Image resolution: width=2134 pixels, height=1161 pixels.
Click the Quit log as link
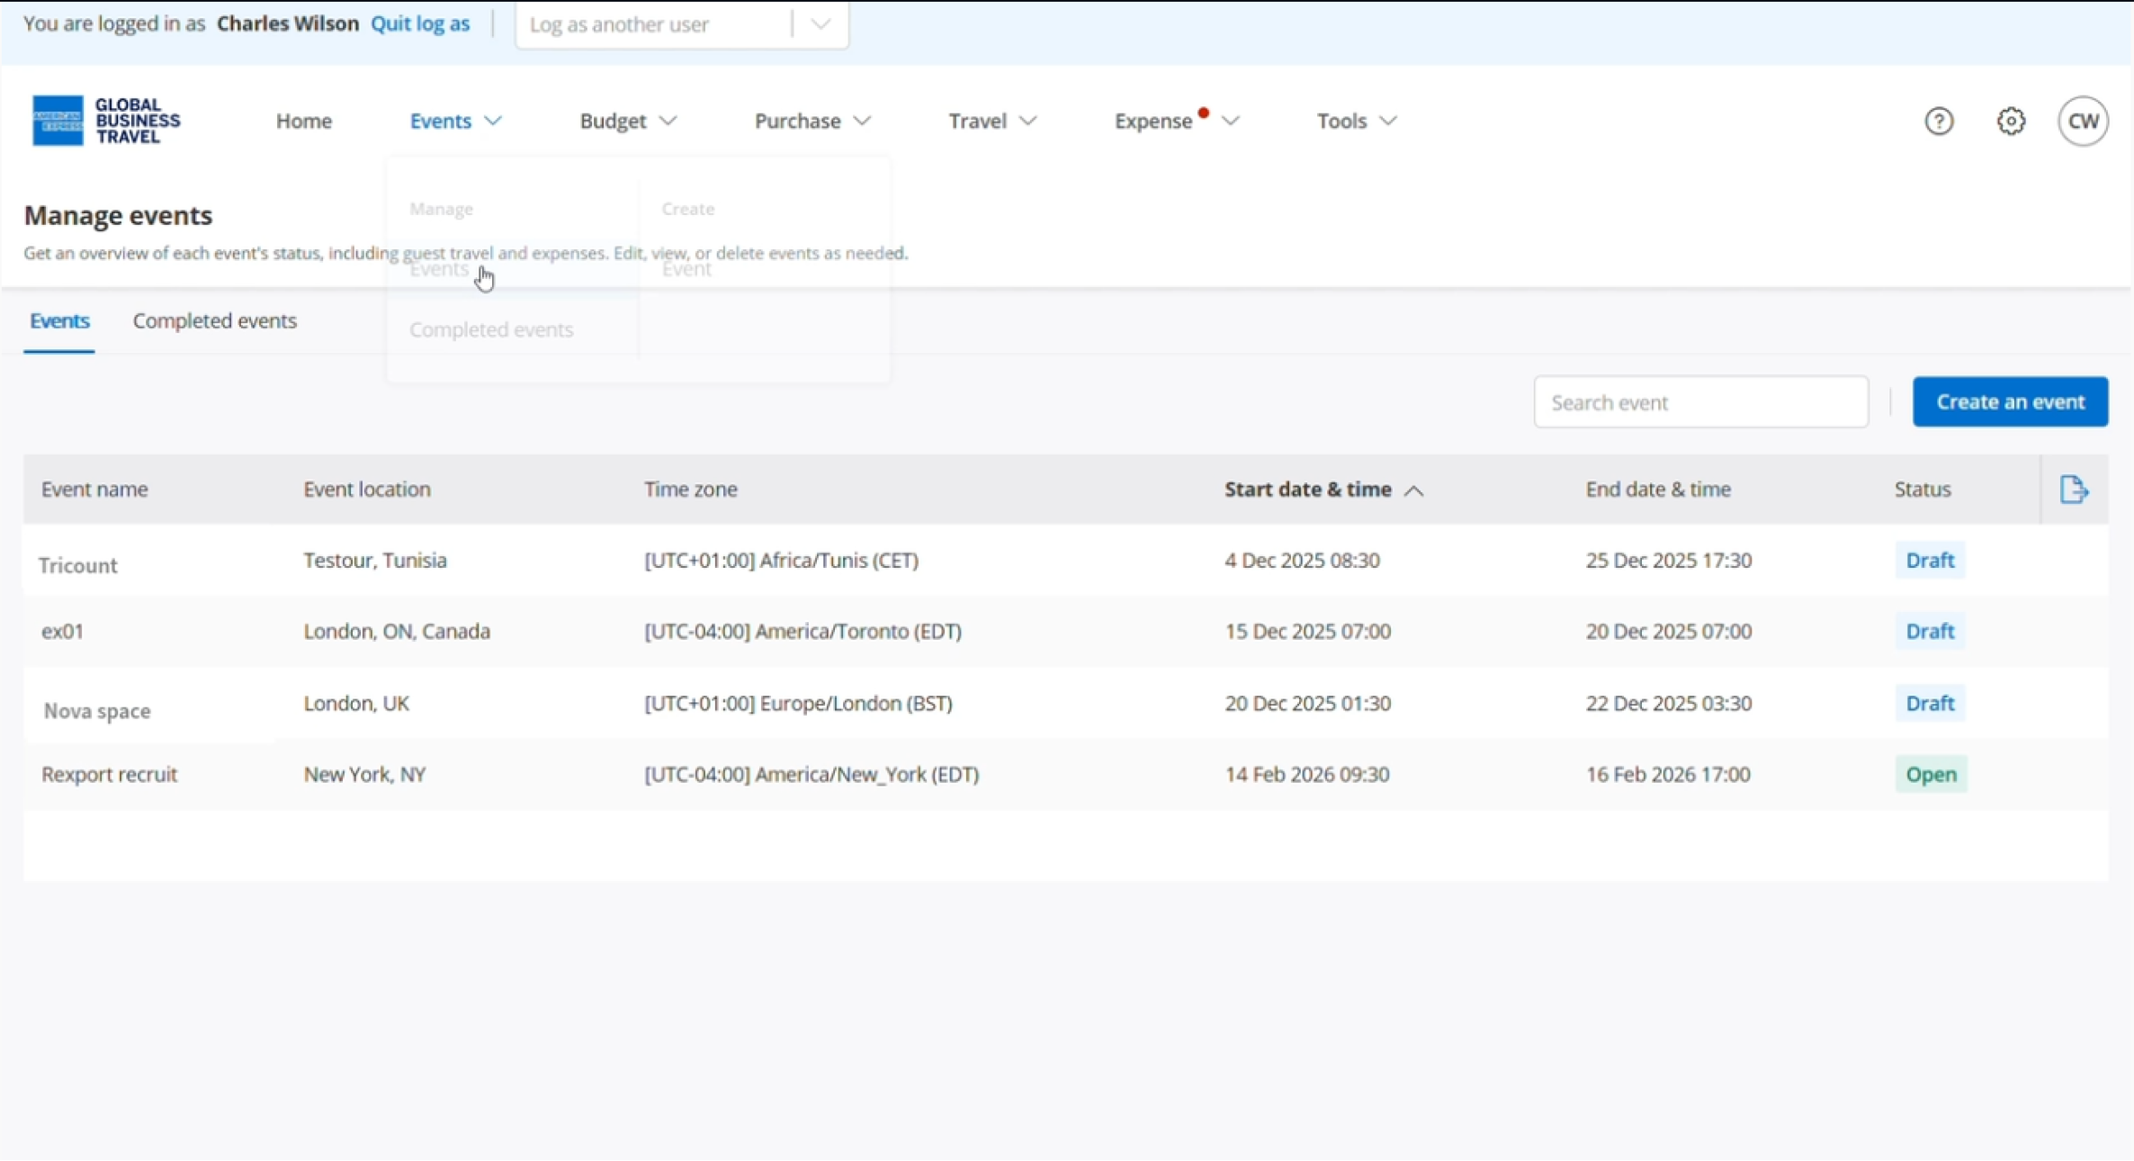pos(420,23)
